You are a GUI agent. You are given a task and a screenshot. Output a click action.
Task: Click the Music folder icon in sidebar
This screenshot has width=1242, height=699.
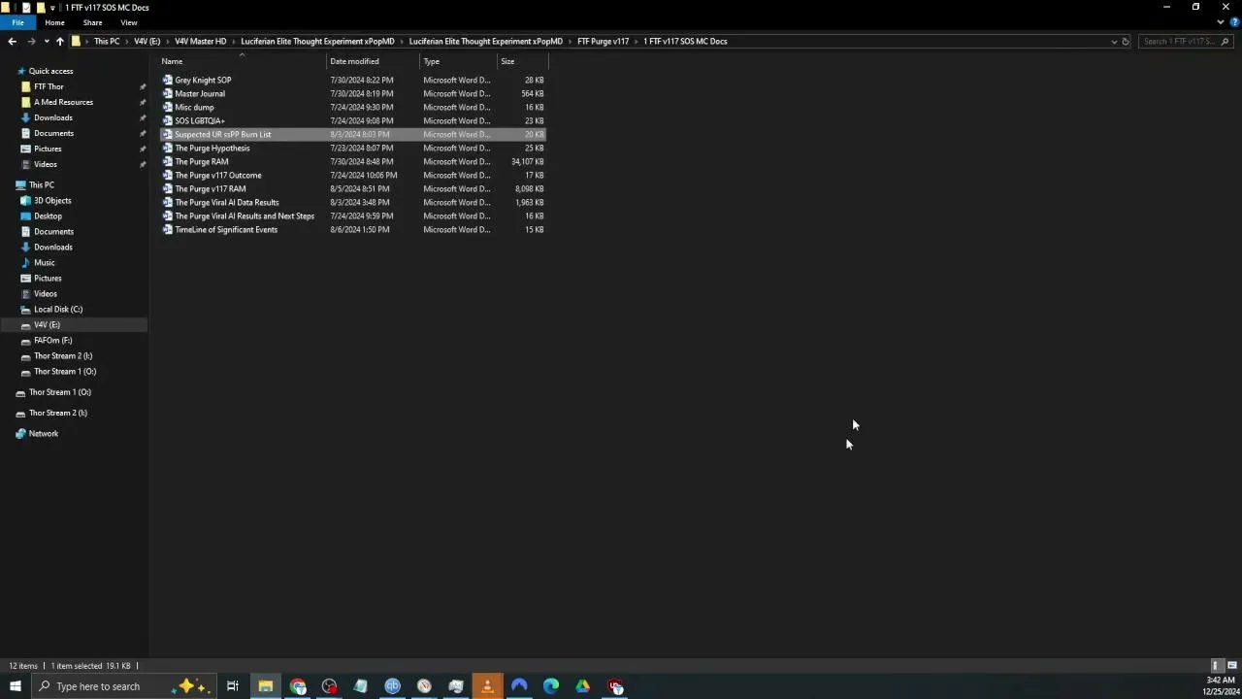pyautogui.click(x=25, y=263)
